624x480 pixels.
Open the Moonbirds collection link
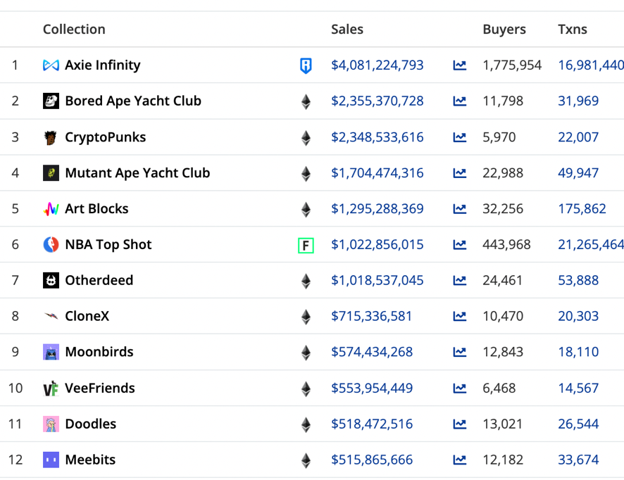(x=99, y=353)
